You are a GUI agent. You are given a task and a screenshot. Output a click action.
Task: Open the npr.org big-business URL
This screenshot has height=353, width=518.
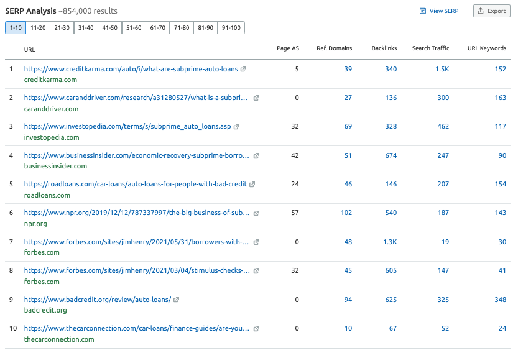click(137, 213)
